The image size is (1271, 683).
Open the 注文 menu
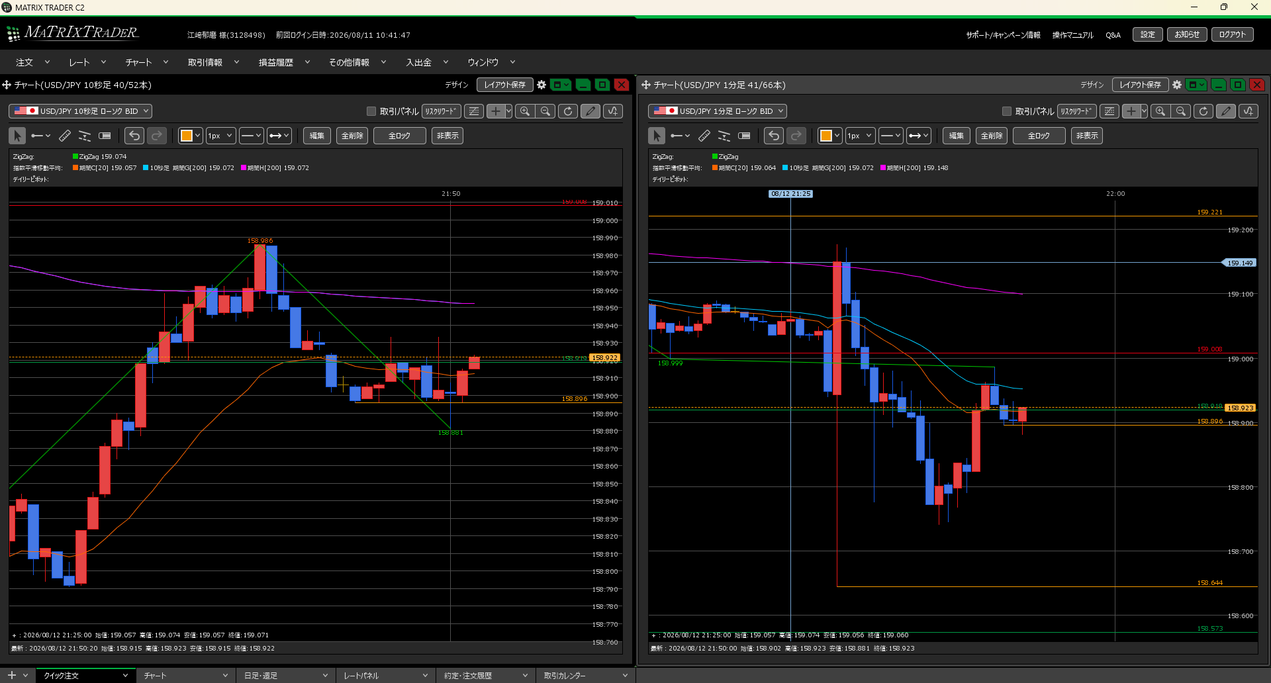(x=32, y=62)
